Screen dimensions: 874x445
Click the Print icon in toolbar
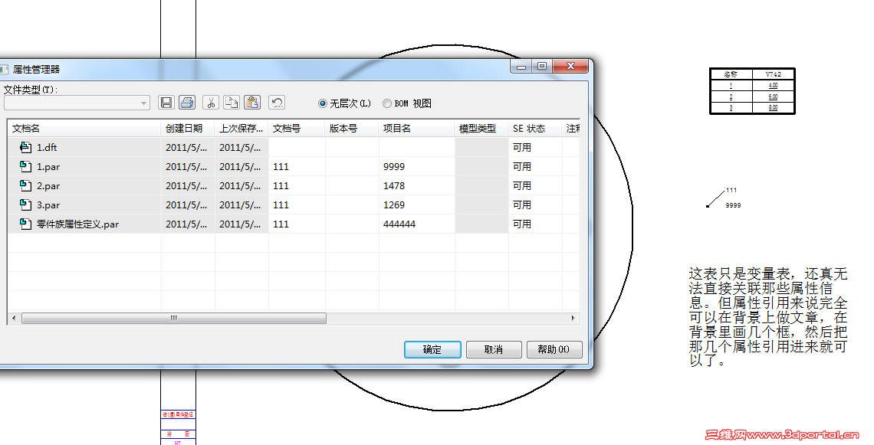point(187,103)
